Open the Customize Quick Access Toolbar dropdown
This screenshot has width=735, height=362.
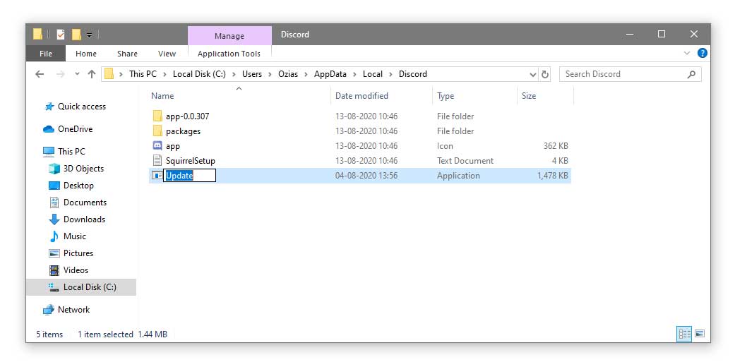tap(89, 35)
